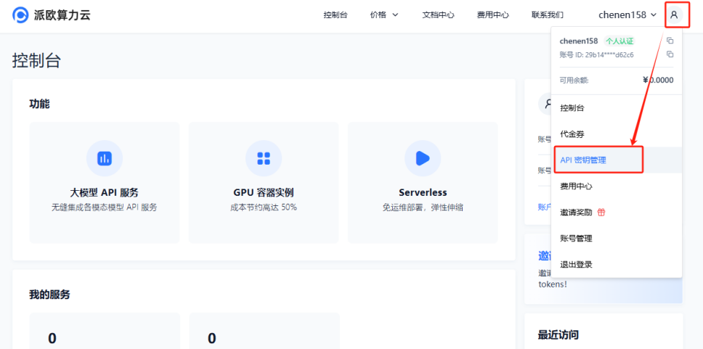The width and height of the screenshot is (703, 349).
Task: Select 代金券 from the account menu
Action: point(572,134)
